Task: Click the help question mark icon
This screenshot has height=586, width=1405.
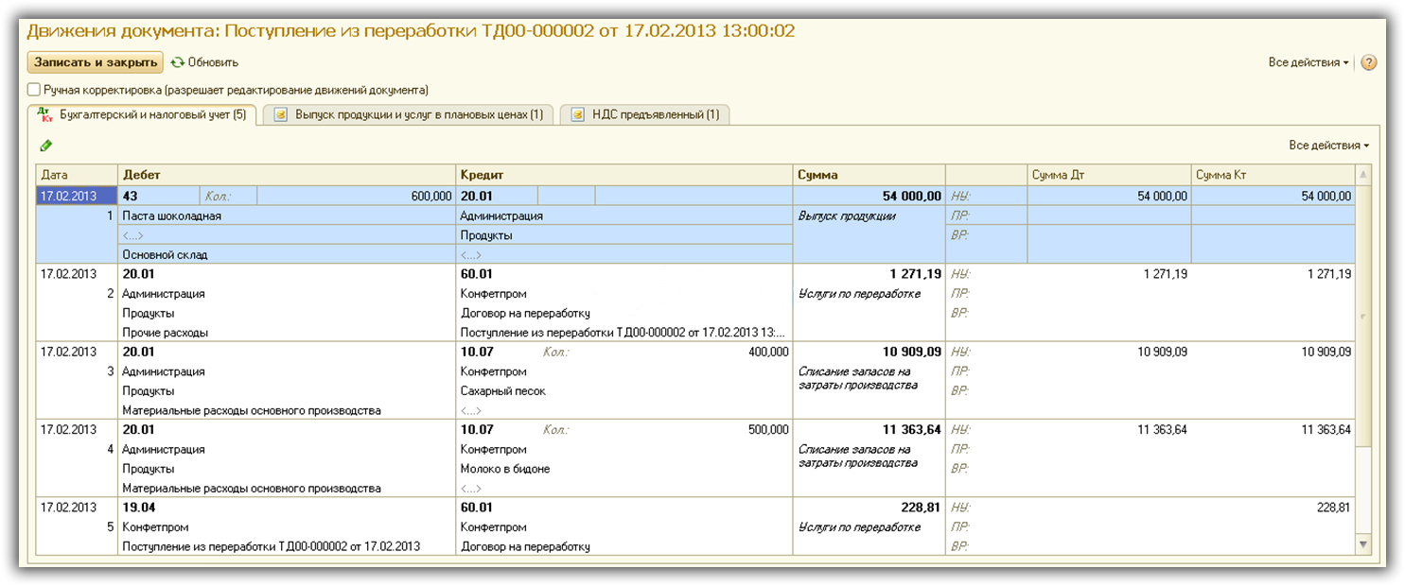Action: click(1368, 62)
